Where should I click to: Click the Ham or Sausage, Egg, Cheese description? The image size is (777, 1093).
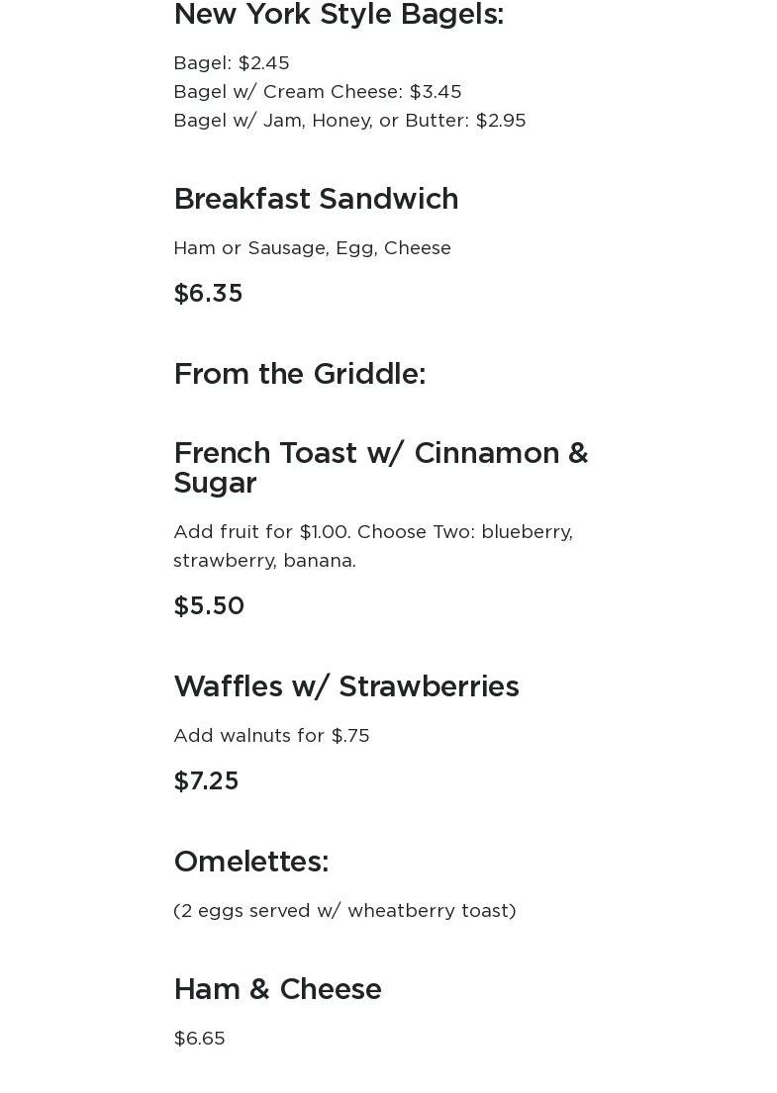[x=312, y=248]
